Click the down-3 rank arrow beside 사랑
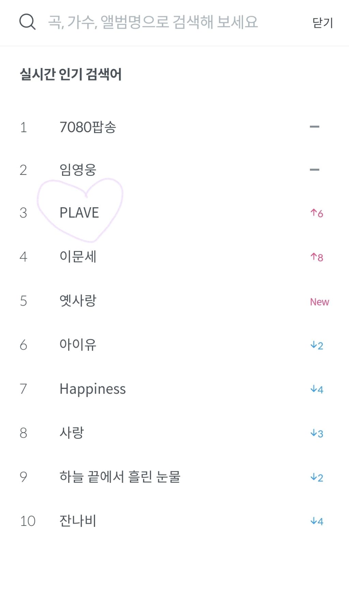Viewport: 349px width, 589px height. [x=317, y=433]
